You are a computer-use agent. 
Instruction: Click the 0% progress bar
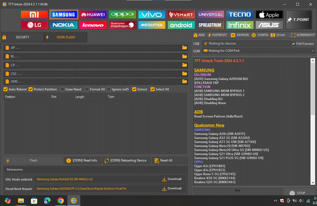click(237, 190)
